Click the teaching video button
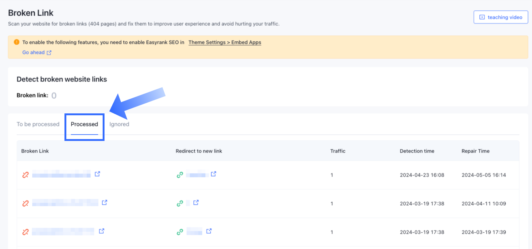This screenshot has height=249, width=532. (x=501, y=17)
